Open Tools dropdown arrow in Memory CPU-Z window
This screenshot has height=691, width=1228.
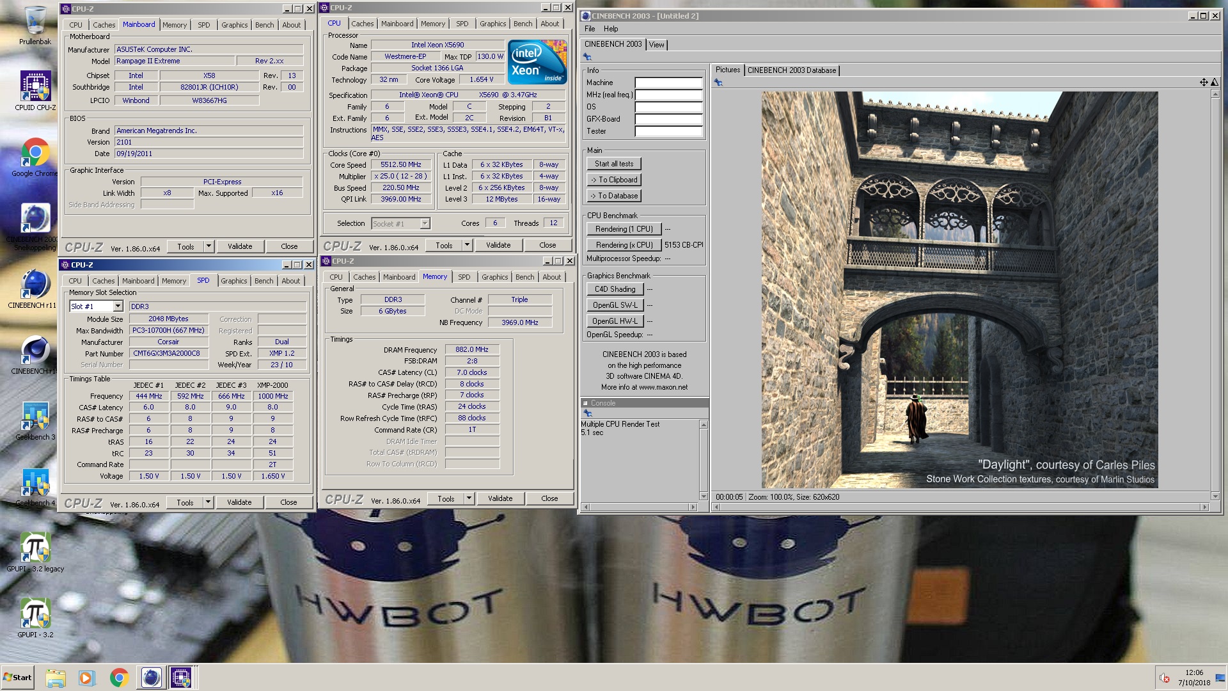[469, 498]
